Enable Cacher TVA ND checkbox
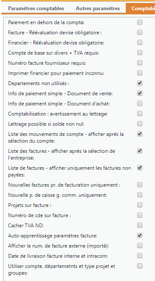This screenshot has height=281, width=155. pyautogui.click(x=140, y=225)
